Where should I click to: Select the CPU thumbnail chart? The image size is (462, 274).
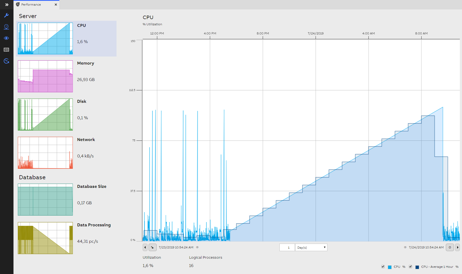(45, 38)
